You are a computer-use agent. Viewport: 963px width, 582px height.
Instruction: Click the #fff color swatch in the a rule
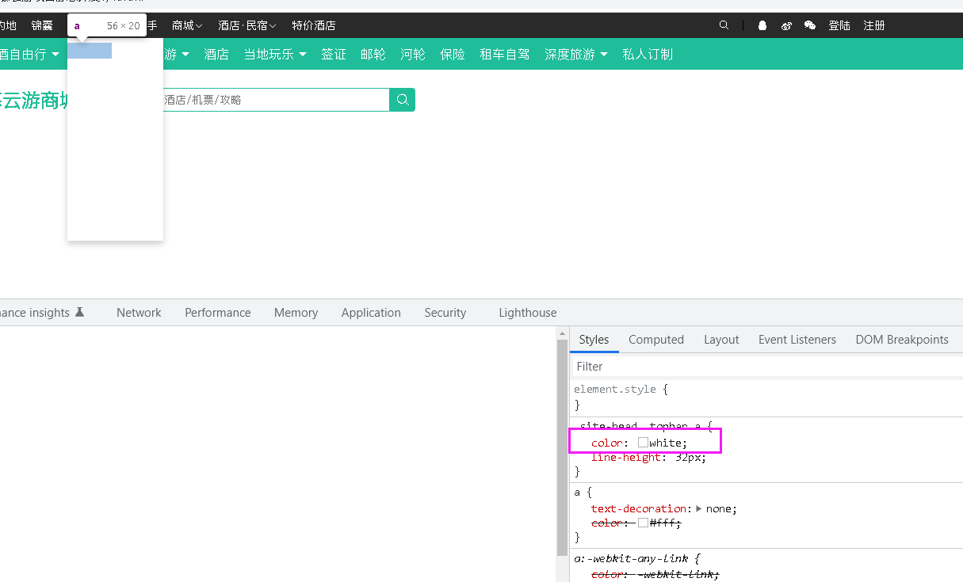pos(643,523)
